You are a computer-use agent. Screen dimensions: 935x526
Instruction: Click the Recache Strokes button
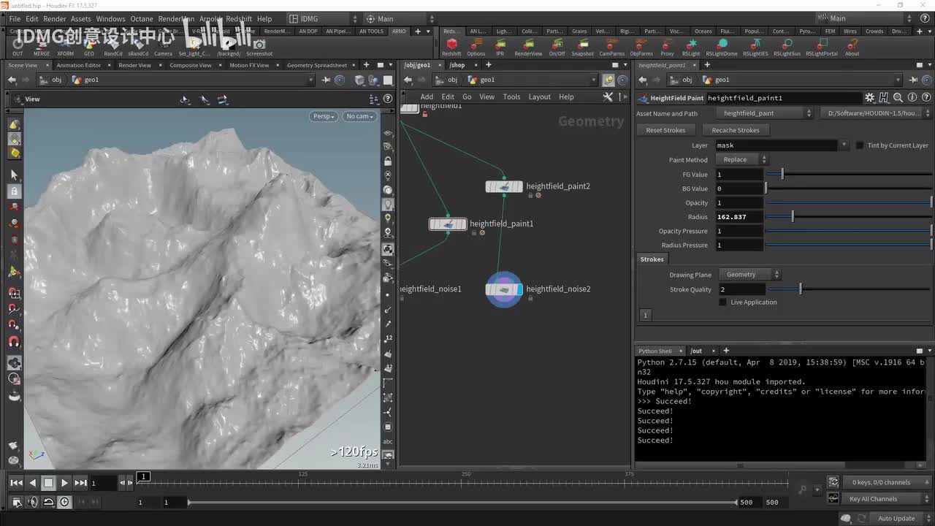pos(735,130)
